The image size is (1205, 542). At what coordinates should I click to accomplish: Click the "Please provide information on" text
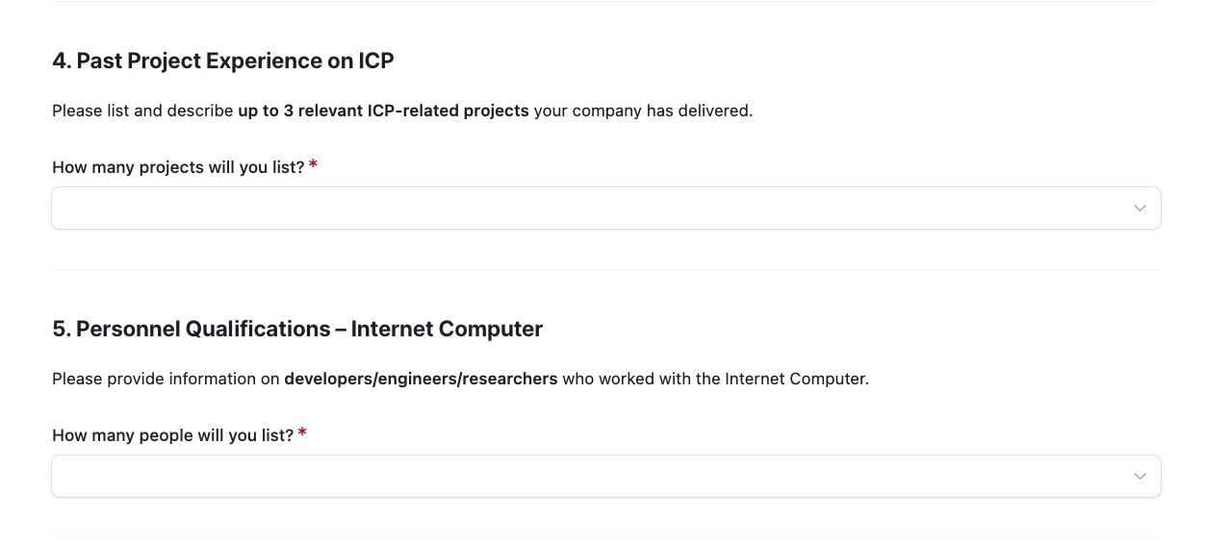click(x=166, y=379)
